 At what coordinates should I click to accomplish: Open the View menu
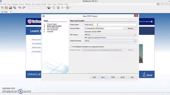9,4
